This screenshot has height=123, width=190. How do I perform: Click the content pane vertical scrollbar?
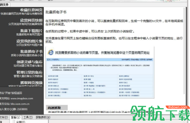[184, 51]
